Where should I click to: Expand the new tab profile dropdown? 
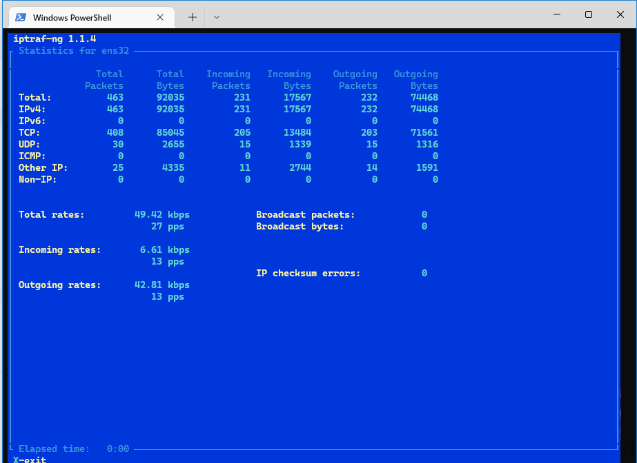217,17
